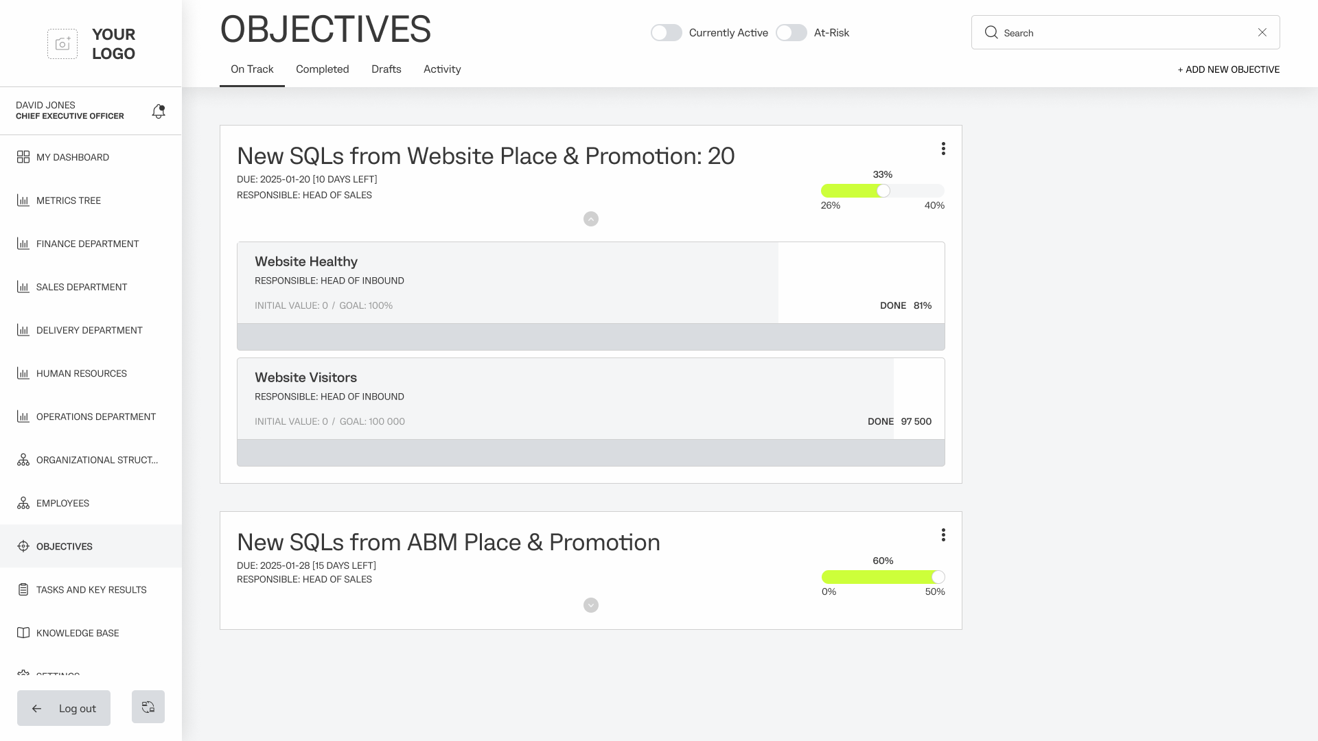This screenshot has width=1318, height=741.
Task: Click the 33% progress slider handle
Action: pyautogui.click(x=883, y=191)
